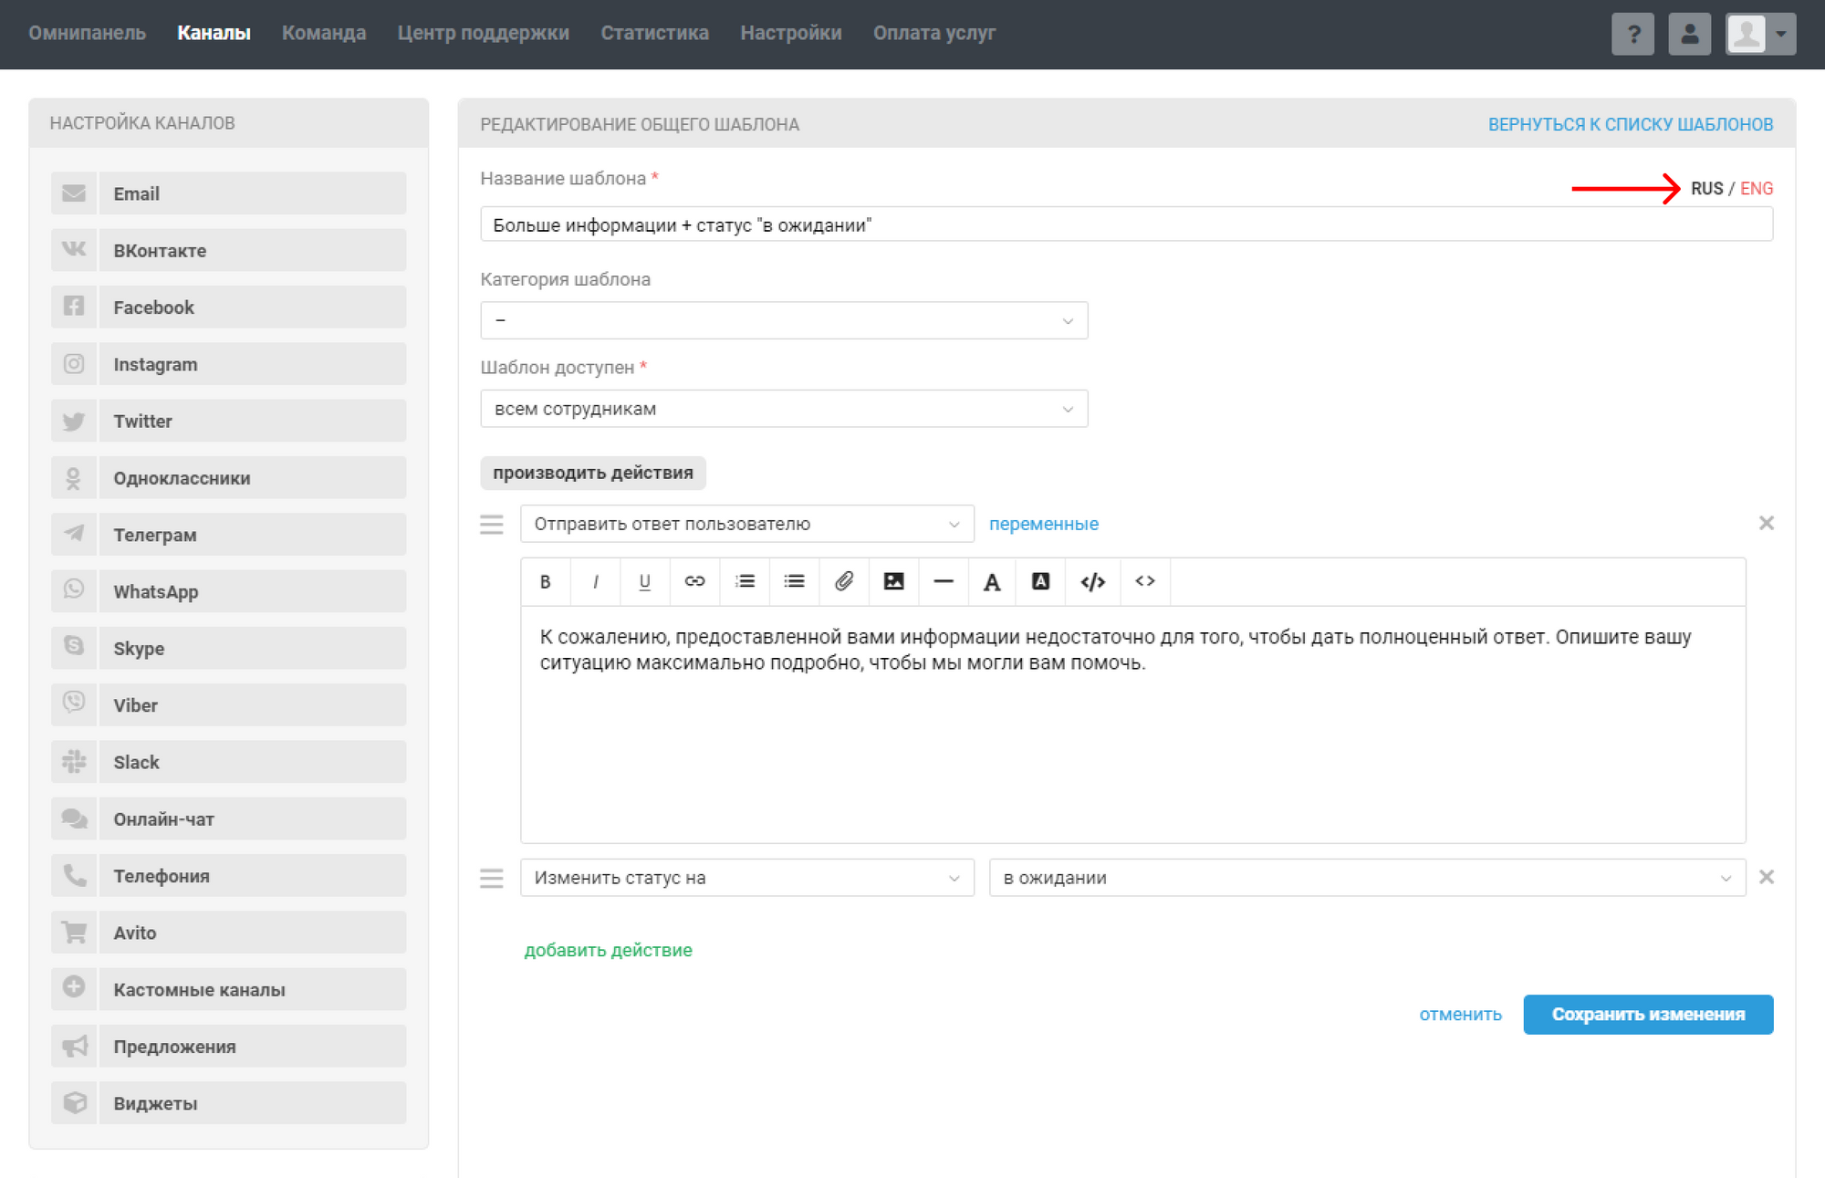Go to the Статистика menu item

pos(654,33)
